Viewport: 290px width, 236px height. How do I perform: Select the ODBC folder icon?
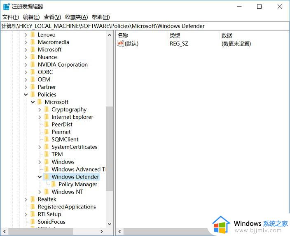click(33, 72)
